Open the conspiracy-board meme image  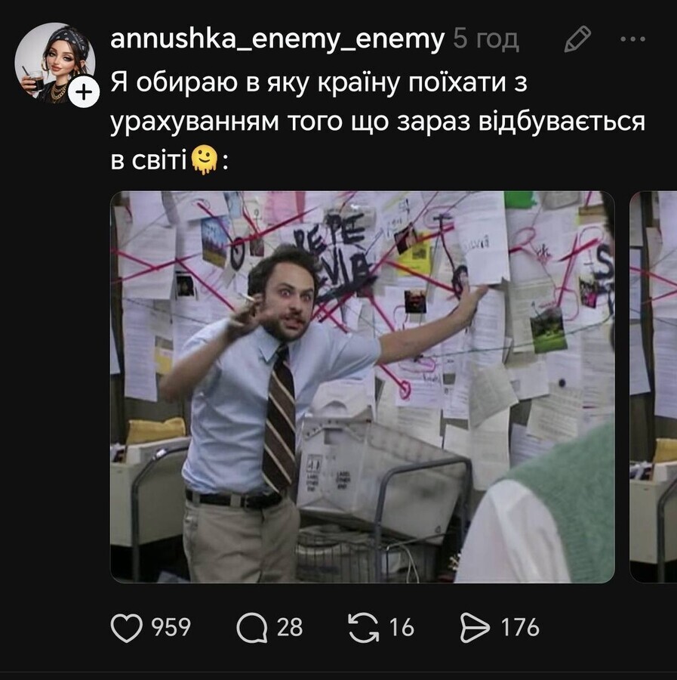pos(362,387)
